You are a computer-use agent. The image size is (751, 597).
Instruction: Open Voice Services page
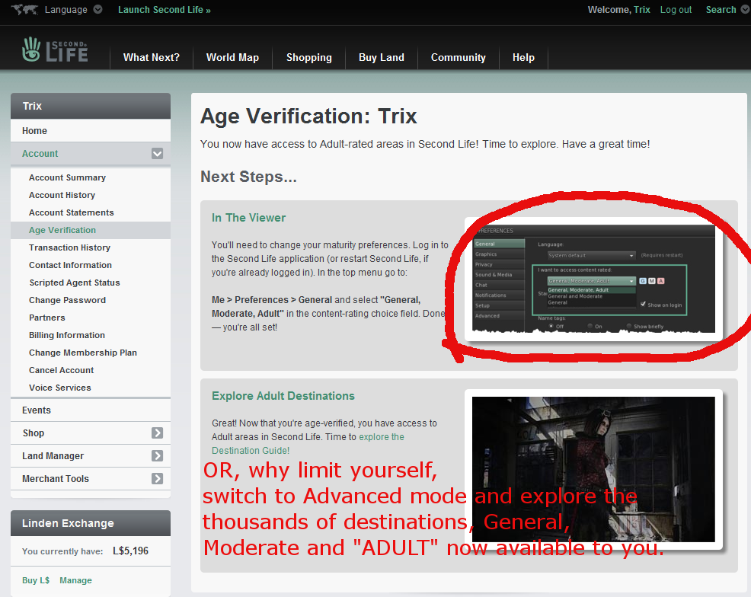click(60, 388)
